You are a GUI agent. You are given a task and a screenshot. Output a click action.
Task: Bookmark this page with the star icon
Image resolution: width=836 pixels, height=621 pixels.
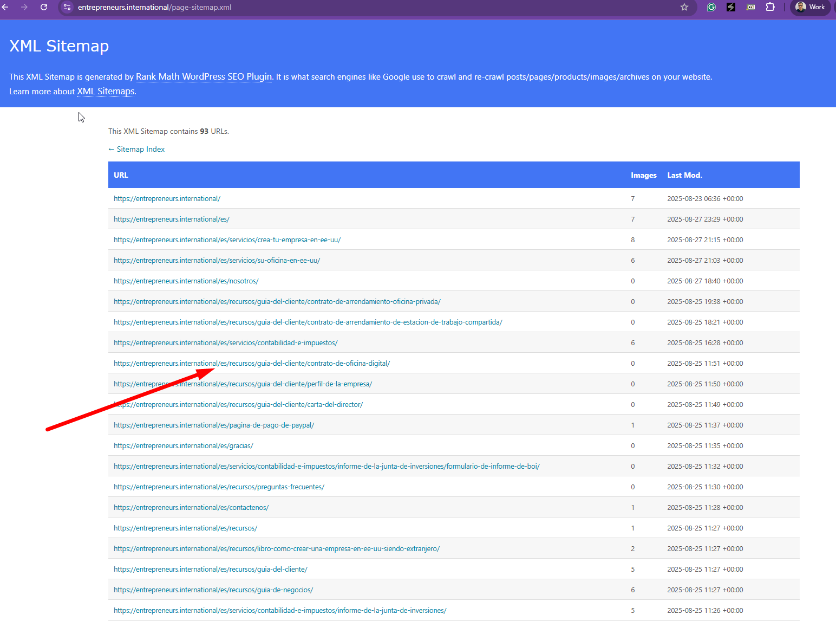click(x=684, y=7)
